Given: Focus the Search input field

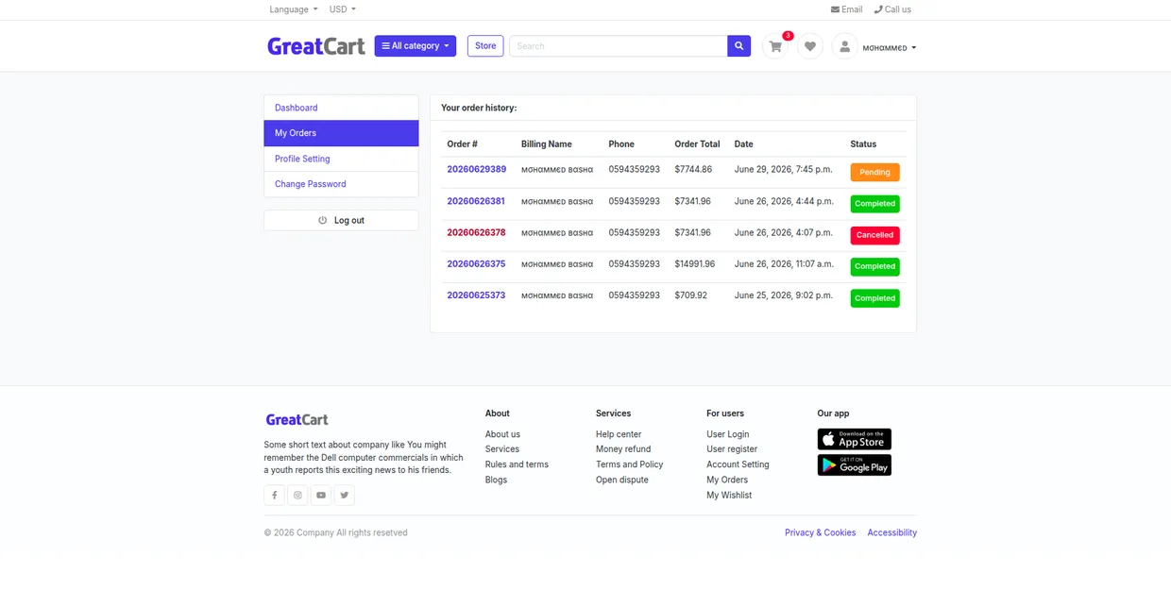Looking at the screenshot, I should [619, 46].
